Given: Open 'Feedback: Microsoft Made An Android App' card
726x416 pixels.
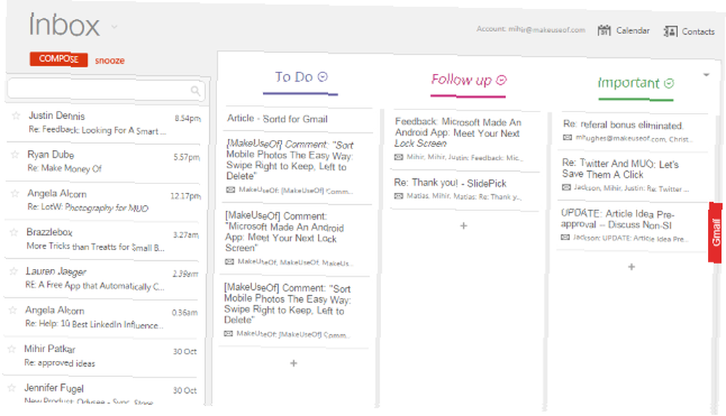Looking at the screenshot, I should 465,140.
